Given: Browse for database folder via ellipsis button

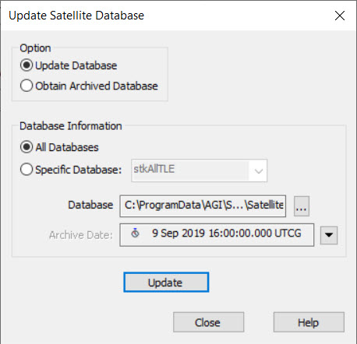Looking at the screenshot, I should pyautogui.click(x=302, y=206).
